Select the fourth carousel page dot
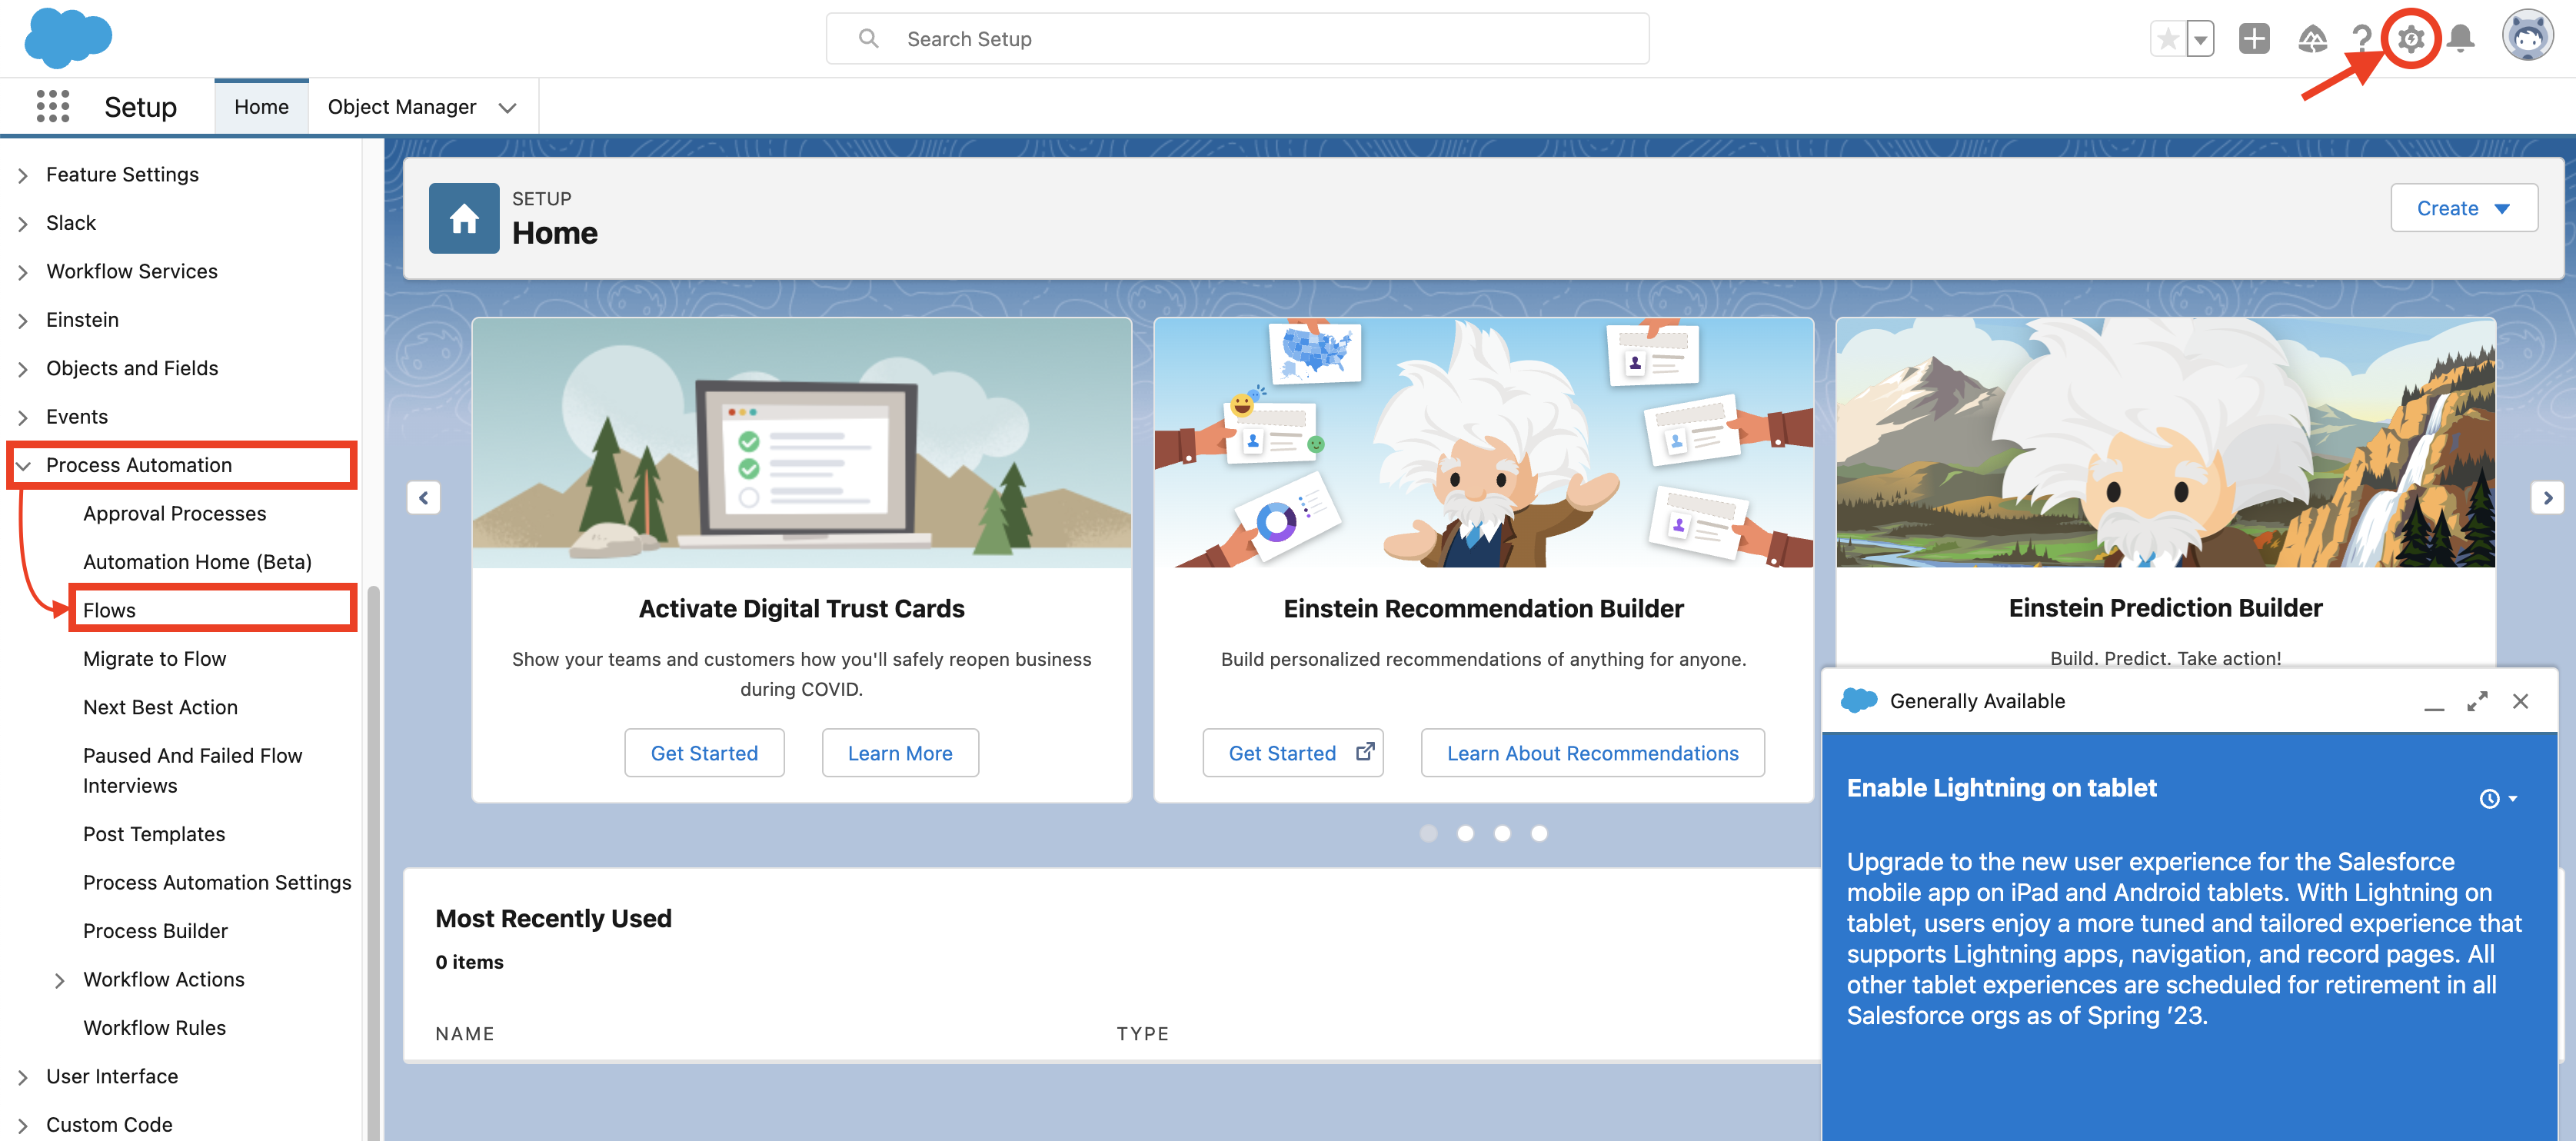 1539,833
